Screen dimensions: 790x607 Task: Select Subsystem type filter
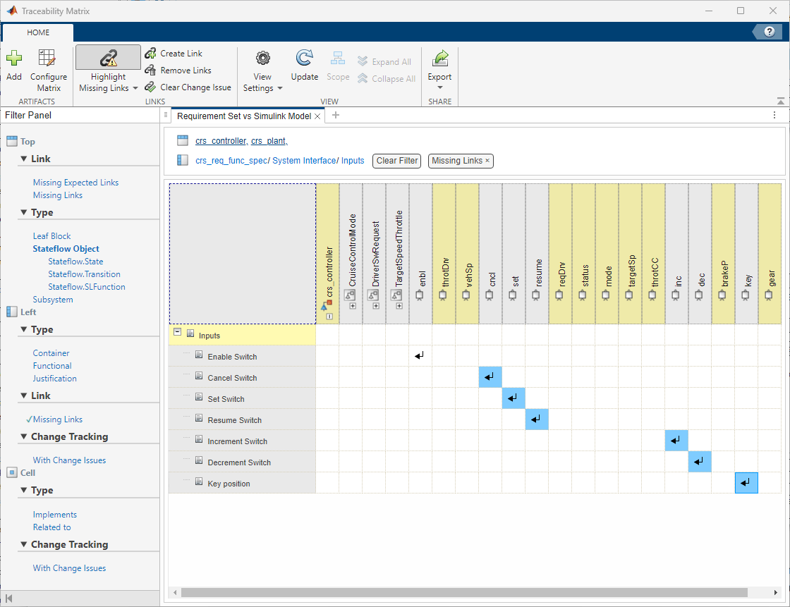[53, 300]
